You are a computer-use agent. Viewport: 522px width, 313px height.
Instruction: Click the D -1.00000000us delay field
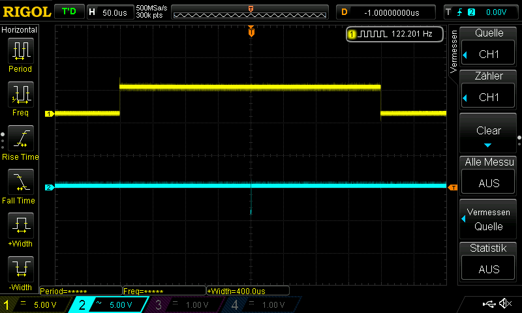click(x=386, y=12)
